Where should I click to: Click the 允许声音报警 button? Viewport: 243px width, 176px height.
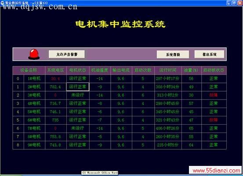coord(67,54)
